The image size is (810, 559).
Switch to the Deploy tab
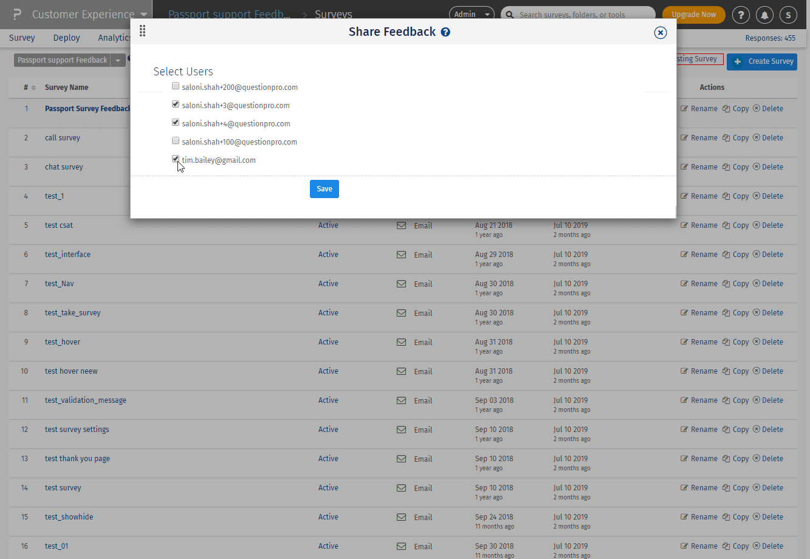click(67, 38)
